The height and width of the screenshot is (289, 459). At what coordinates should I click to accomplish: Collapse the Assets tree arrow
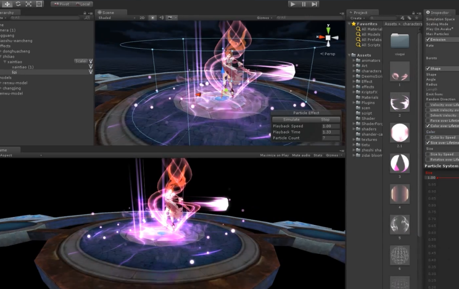349,55
